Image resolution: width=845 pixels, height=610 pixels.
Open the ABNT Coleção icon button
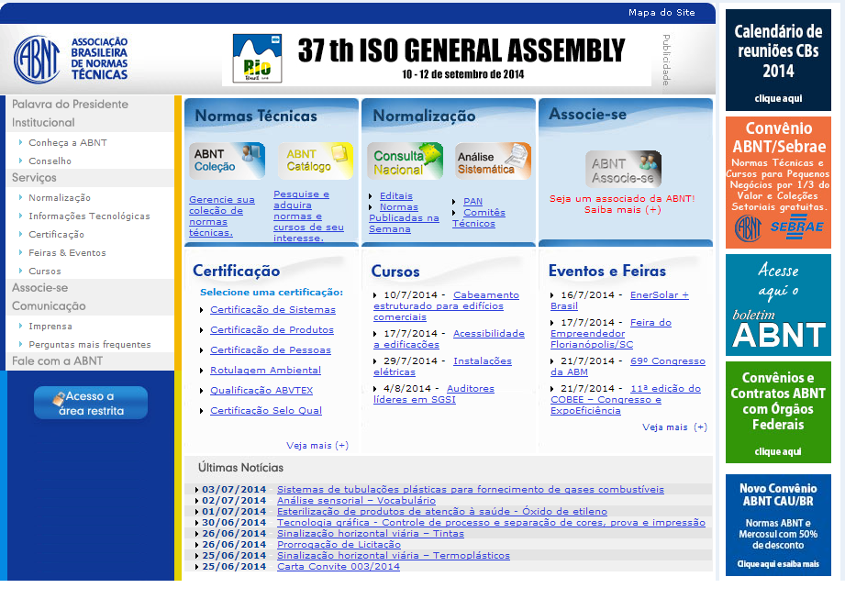(x=227, y=161)
